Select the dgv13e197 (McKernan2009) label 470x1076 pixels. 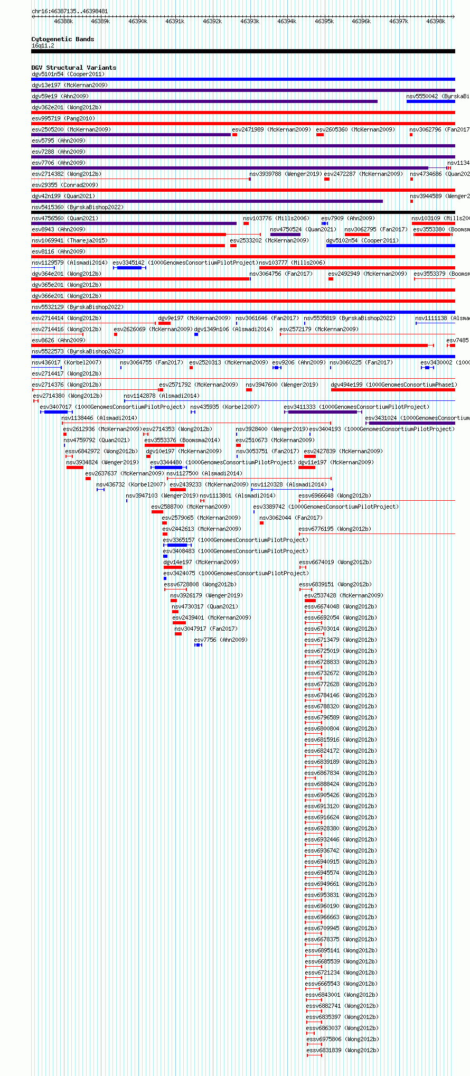pos(70,86)
